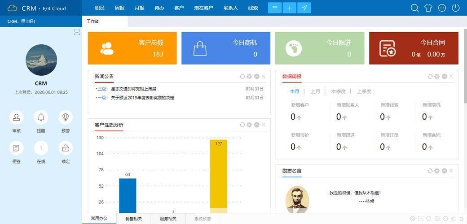The width and height of the screenshot is (467, 224).
Task: Open the search icon in the header
Action: click(414, 8)
